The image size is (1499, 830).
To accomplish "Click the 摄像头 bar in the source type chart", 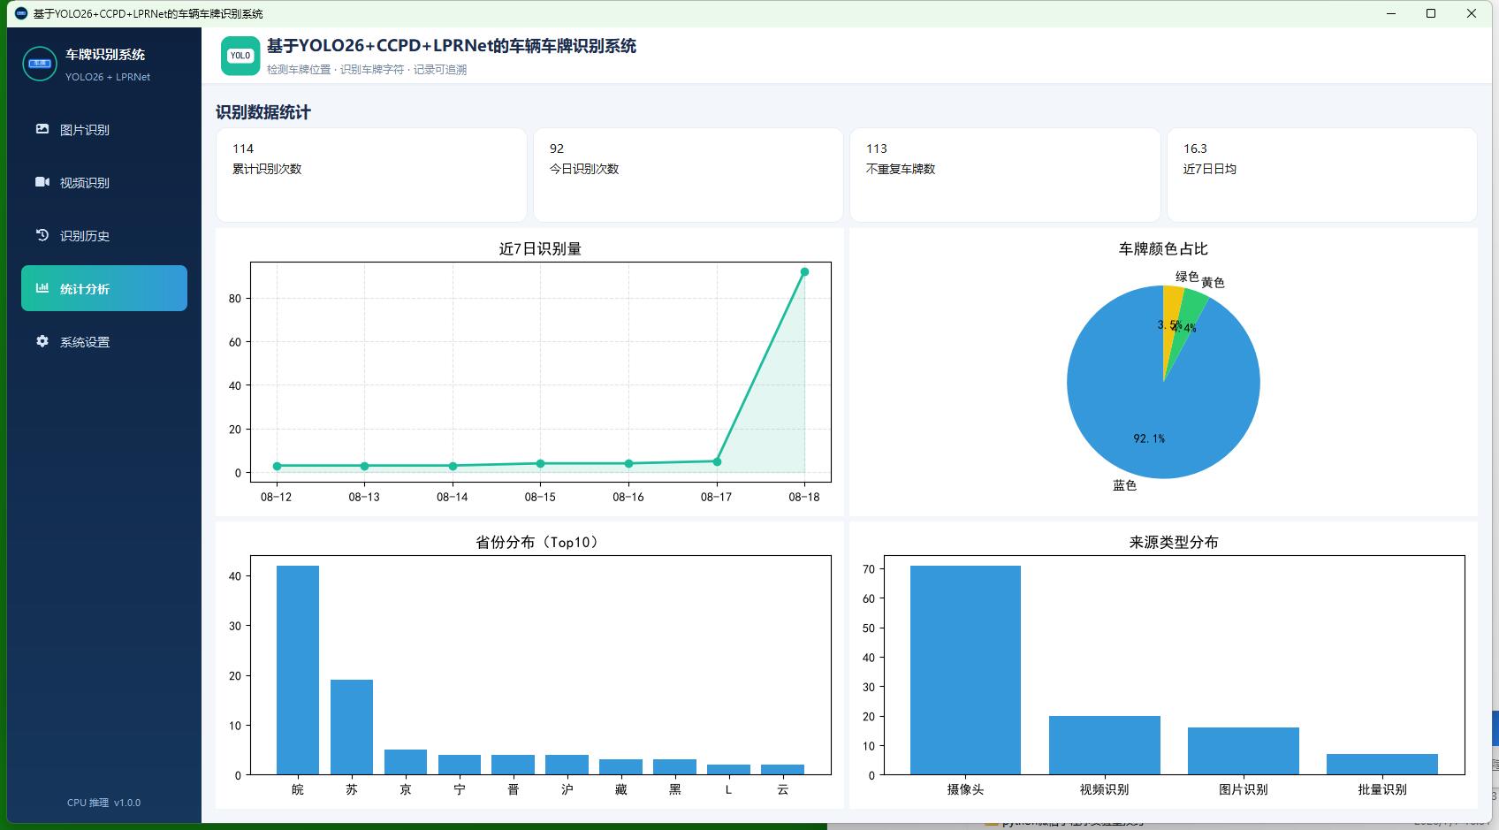I will pyautogui.click(x=965, y=670).
